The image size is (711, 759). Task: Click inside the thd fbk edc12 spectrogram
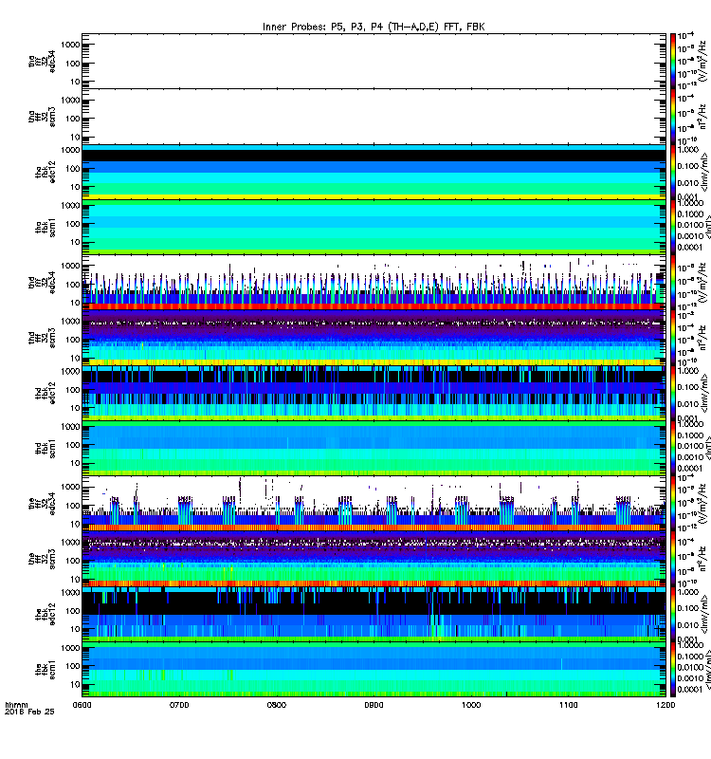(374, 393)
